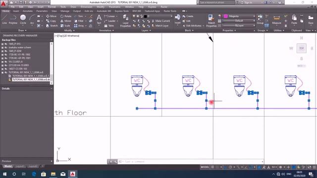Activate the Move tool
The height and width of the screenshot is (178, 317).
point(51,16)
